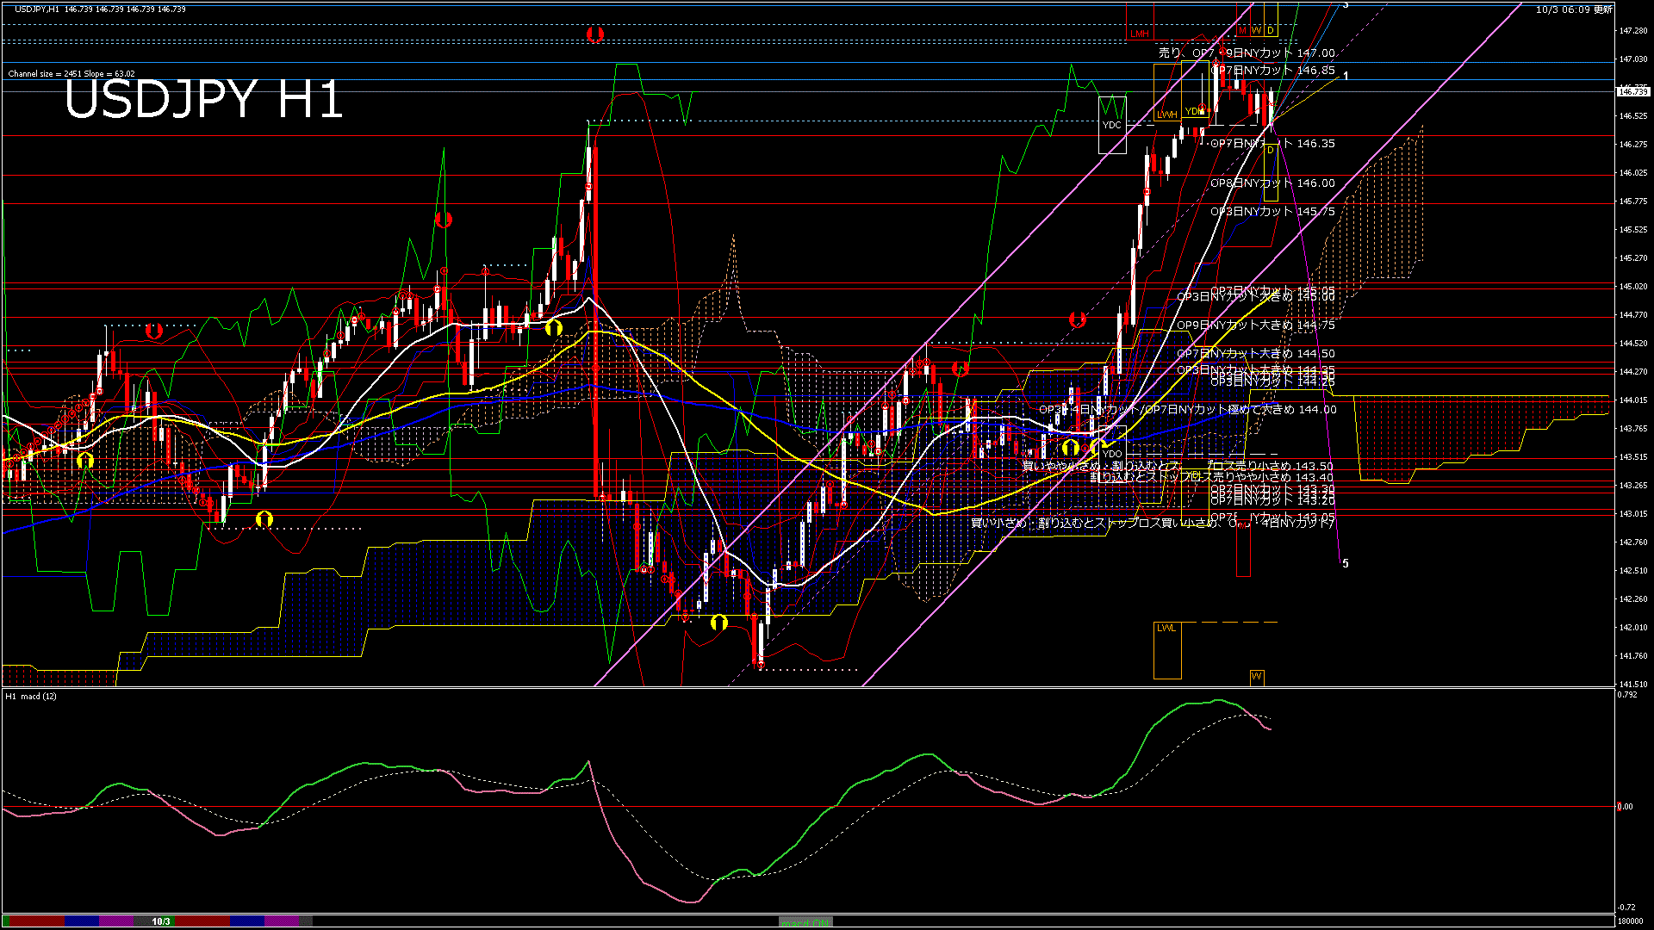Select the red M period label
Image resolution: width=1654 pixels, height=930 pixels.
tap(1242, 30)
